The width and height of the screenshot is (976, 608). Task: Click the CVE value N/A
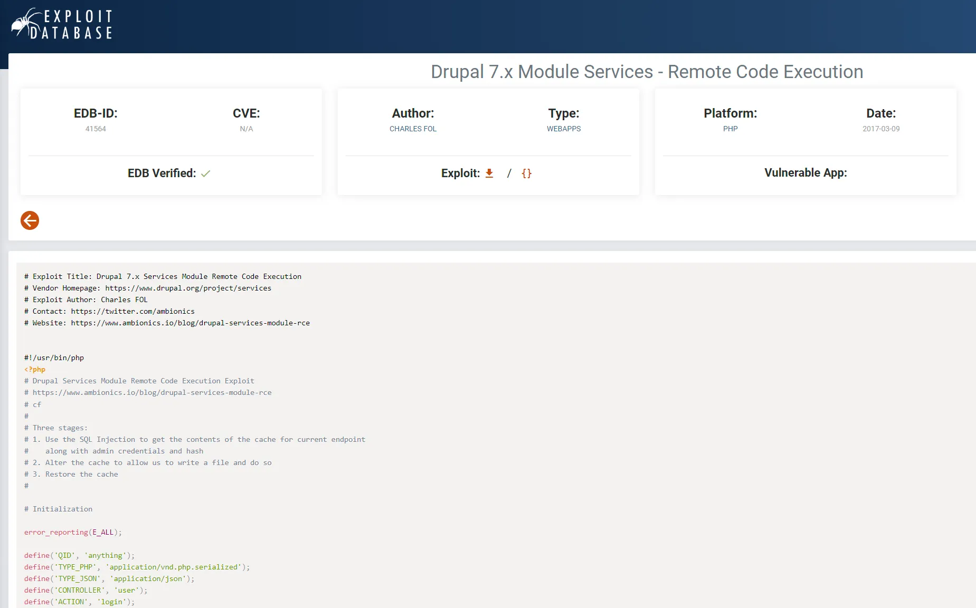tap(247, 129)
